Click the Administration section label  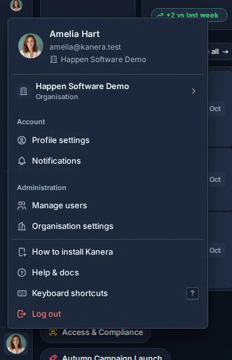tap(41, 188)
